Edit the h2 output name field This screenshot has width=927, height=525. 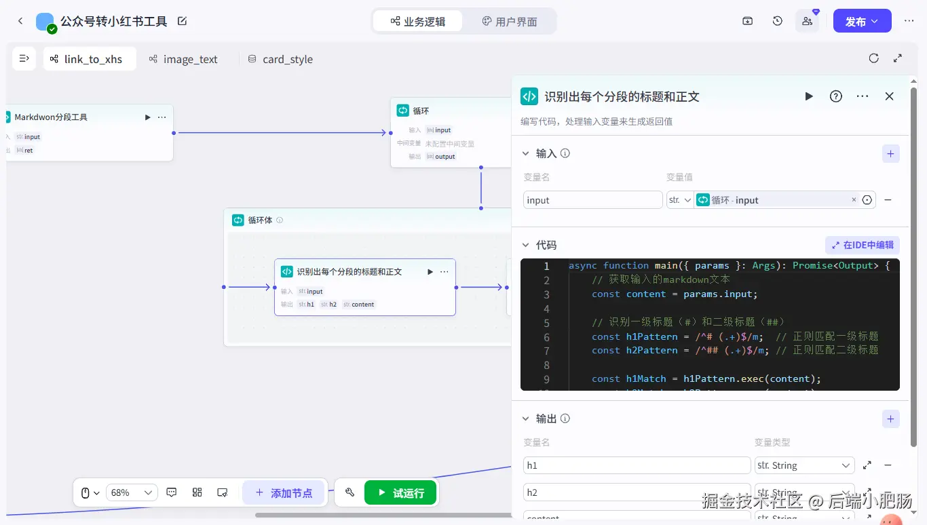(x=637, y=492)
